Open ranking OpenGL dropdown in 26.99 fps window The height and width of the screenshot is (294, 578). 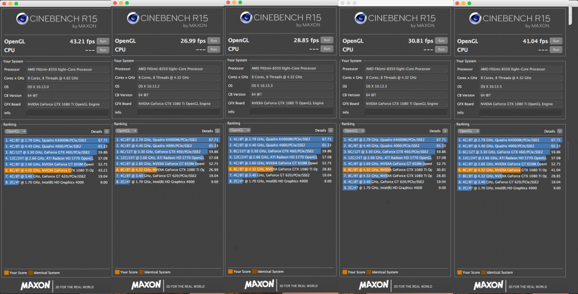[127, 131]
